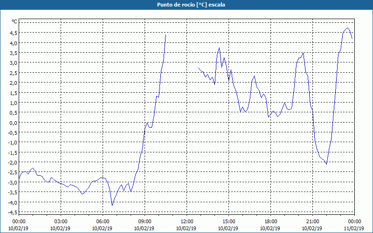Viewport: 373px width, 233px height.
Task: Select the -3,5 y-axis label
Action: coord(13,192)
